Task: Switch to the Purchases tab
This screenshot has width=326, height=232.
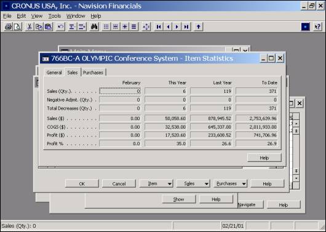Action: [93, 73]
